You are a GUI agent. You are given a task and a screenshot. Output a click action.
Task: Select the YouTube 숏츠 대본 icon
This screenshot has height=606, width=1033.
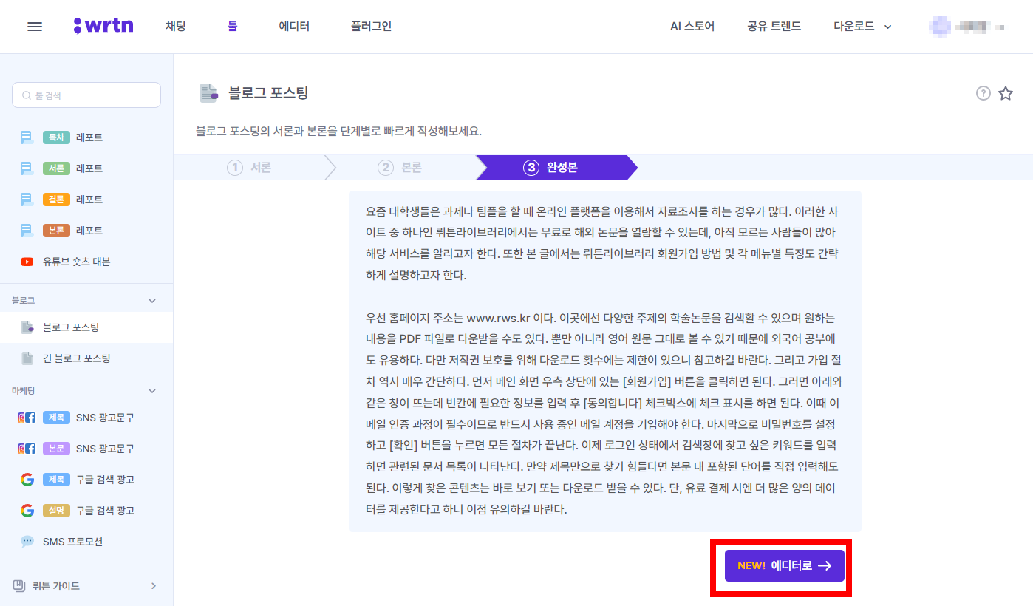(x=27, y=260)
